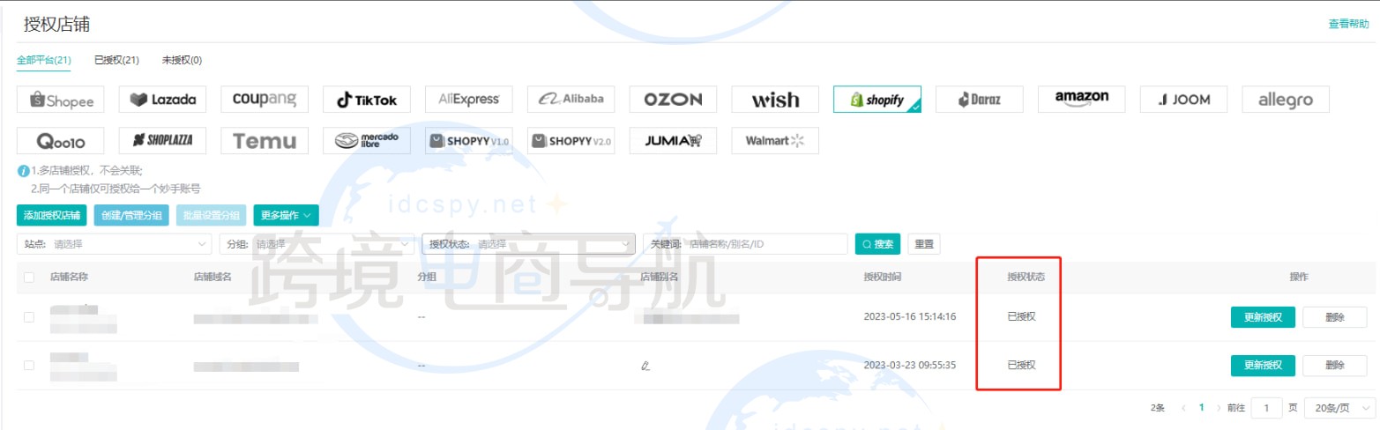Image resolution: width=1380 pixels, height=430 pixels.
Task: Select the Mercado Libre platform logo
Action: [367, 141]
